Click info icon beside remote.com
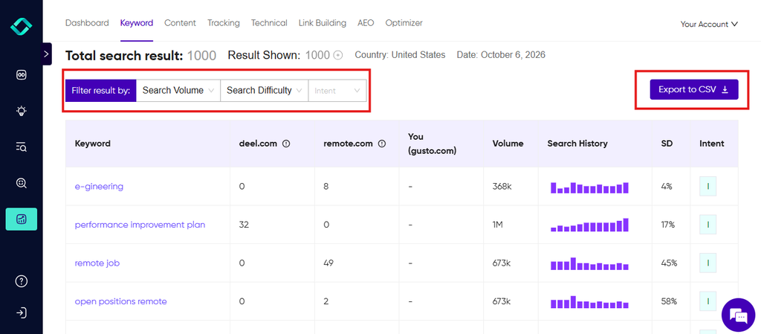Viewport: 761px width, 334px height. click(x=382, y=144)
